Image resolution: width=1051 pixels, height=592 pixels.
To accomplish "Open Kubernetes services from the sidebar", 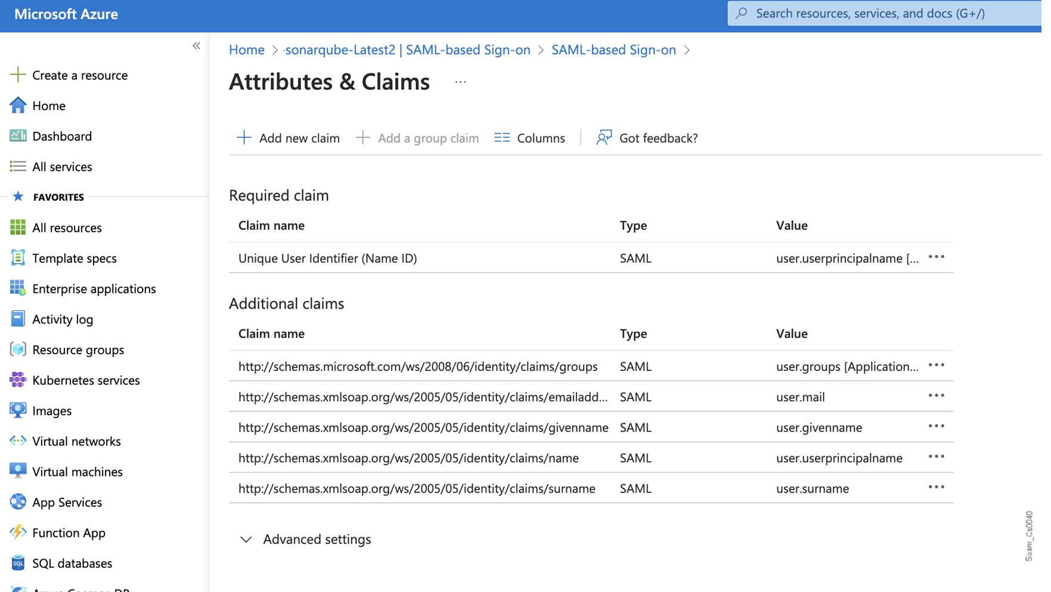I will tap(85, 380).
